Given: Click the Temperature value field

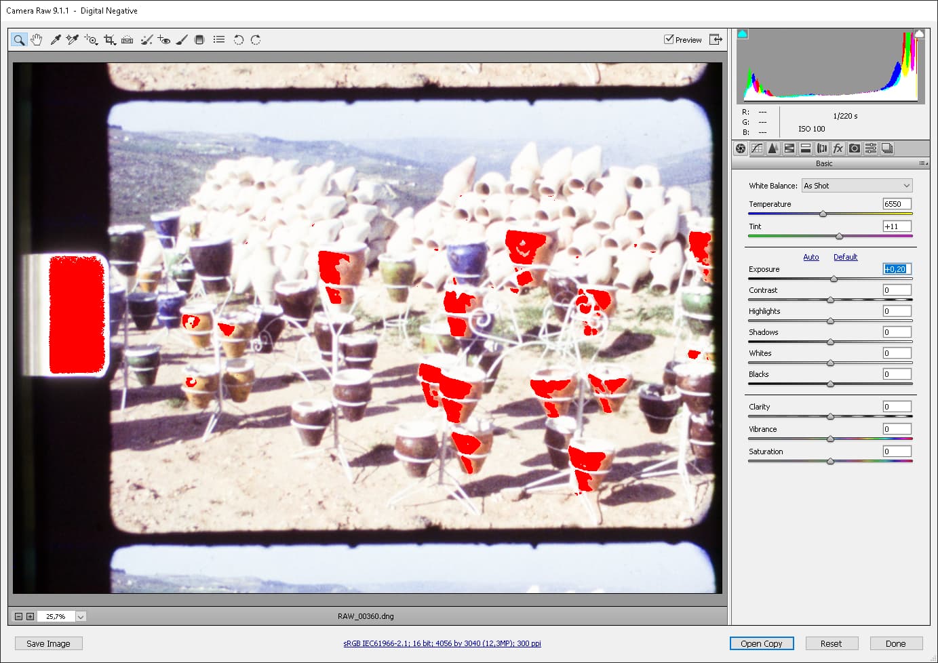Looking at the screenshot, I should point(897,204).
